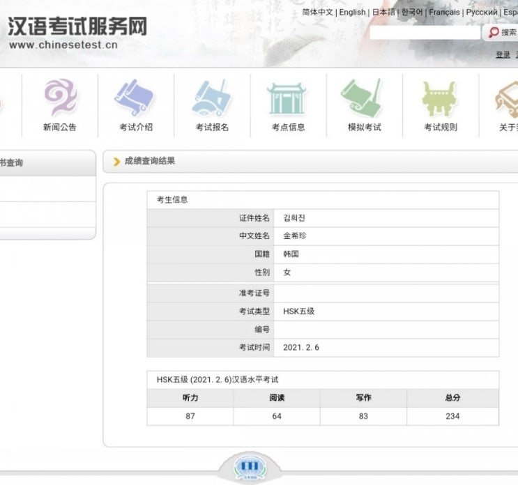
Task: Focus the search input field
Action: point(425,33)
